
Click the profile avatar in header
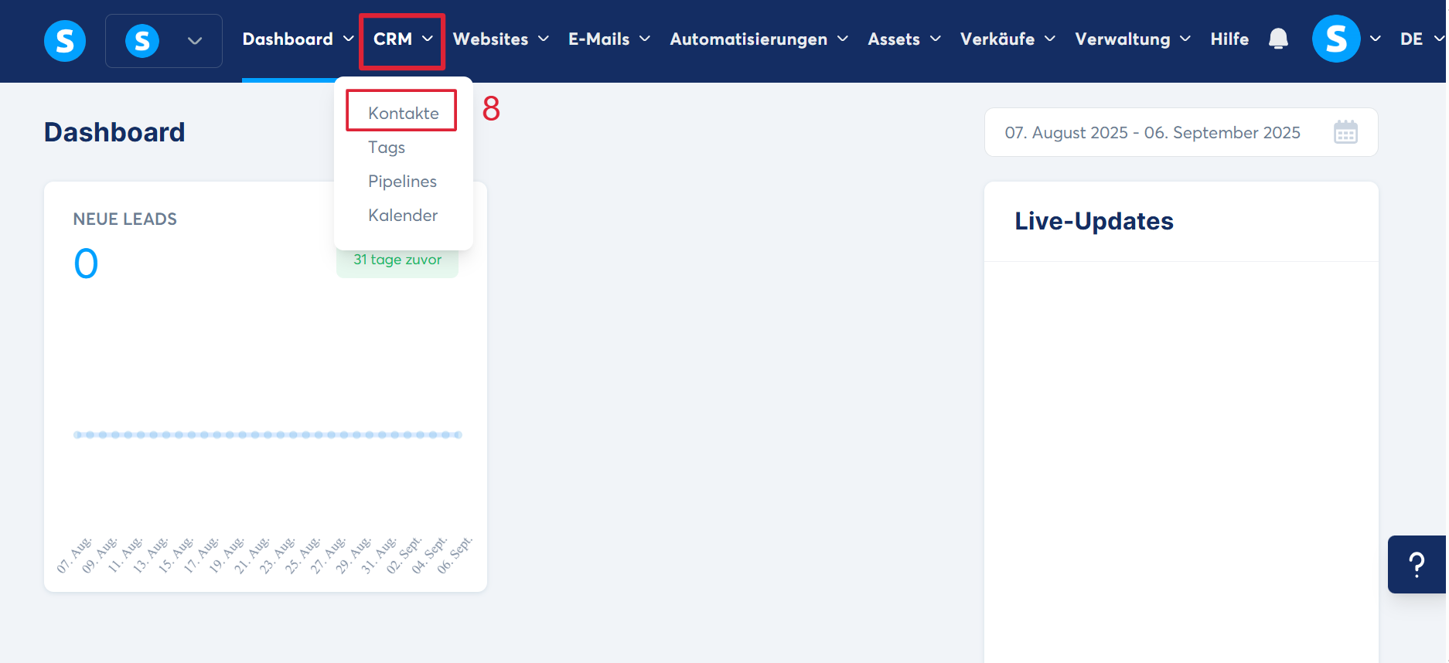1336,39
